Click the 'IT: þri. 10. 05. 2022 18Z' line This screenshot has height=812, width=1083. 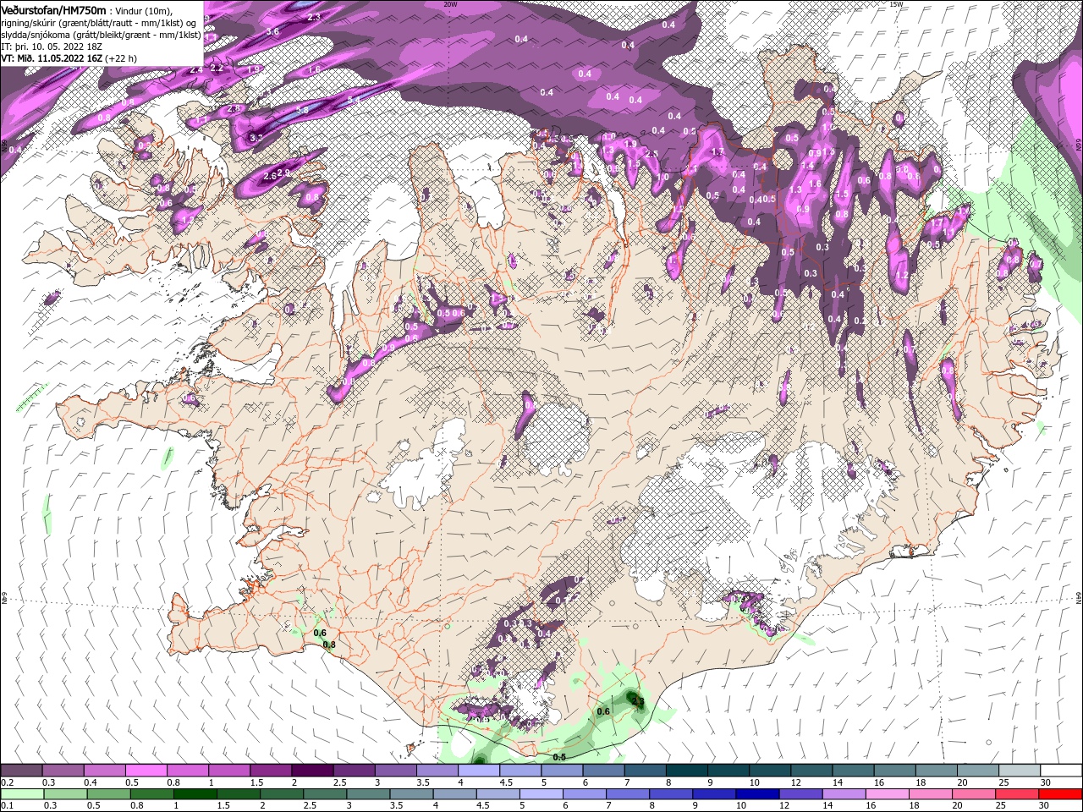coord(52,47)
